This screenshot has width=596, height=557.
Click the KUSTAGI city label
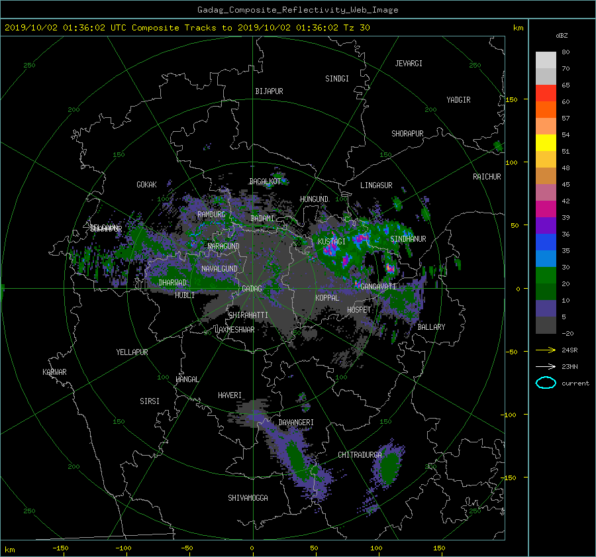coord(332,242)
